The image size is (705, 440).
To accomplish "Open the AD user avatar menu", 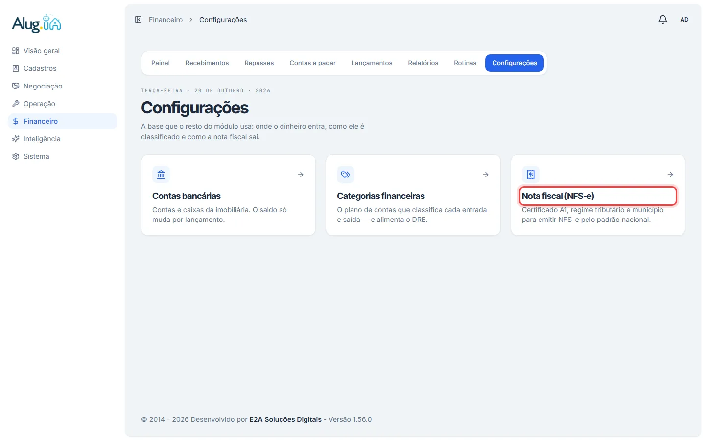I will [684, 20].
